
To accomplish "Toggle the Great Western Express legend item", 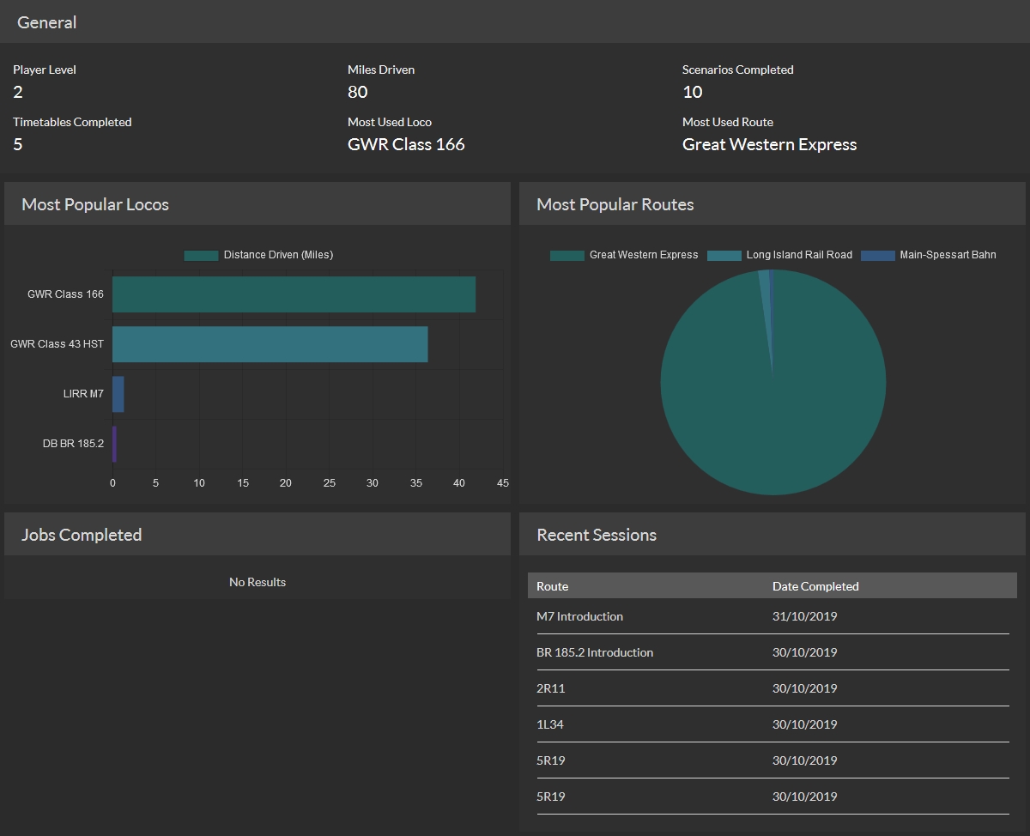I will pos(643,255).
